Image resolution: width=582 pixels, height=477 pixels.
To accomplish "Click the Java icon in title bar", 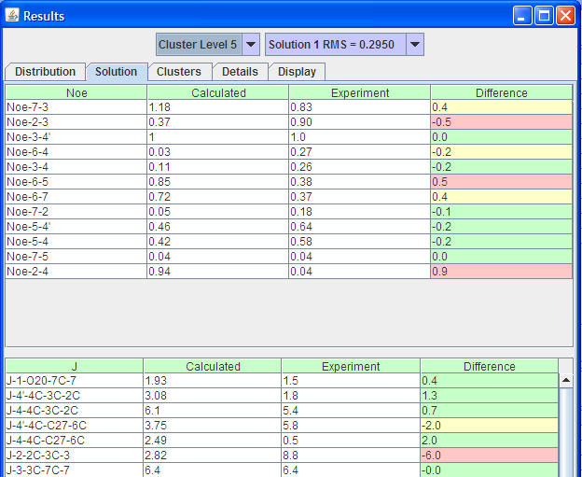I will point(12,16).
